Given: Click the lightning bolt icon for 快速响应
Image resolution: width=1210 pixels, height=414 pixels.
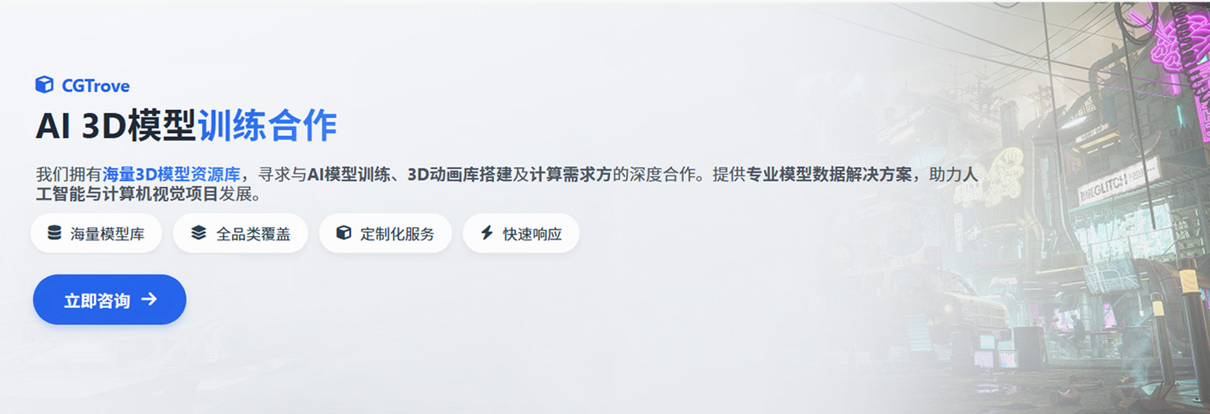Looking at the screenshot, I should 487,233.
